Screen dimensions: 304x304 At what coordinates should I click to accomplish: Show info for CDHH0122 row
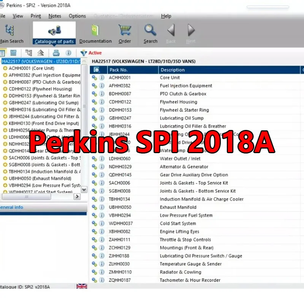102,102
